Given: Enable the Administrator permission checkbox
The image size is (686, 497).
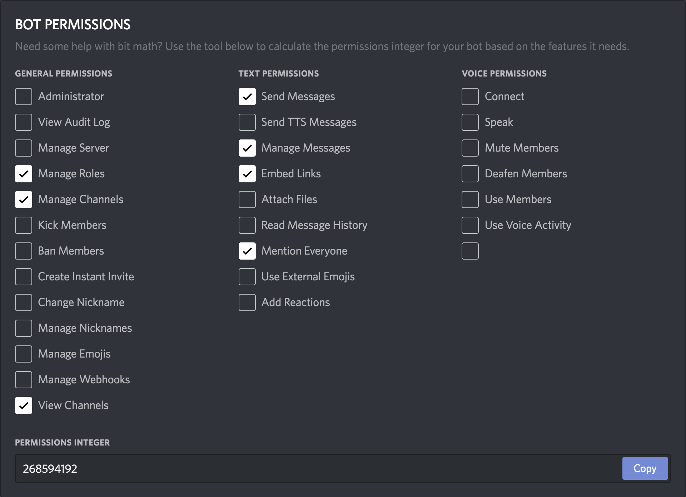Looking at the screenshot, I should click(x=24, y=97).
